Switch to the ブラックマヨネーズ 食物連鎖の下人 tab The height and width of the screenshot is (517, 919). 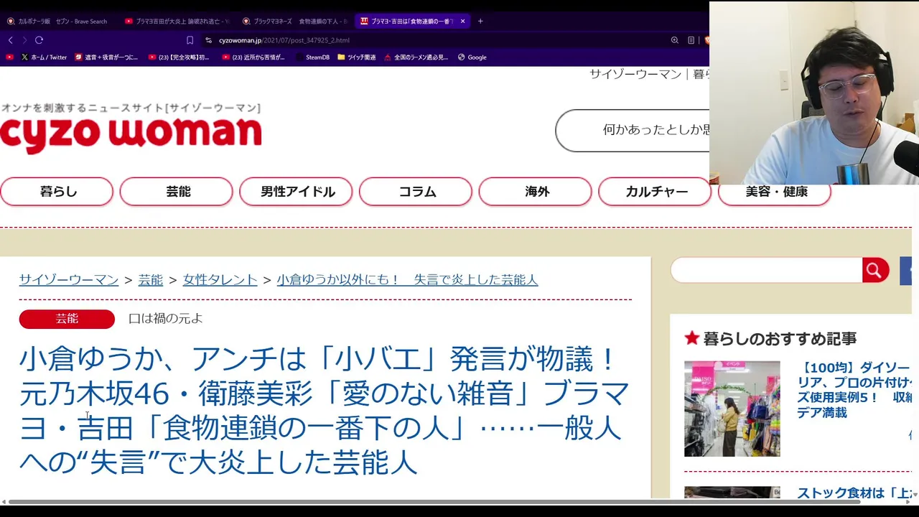click(x=294, y=21)
